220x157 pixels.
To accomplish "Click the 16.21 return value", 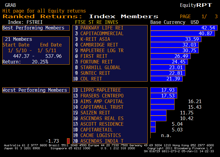I will (195, 102).
